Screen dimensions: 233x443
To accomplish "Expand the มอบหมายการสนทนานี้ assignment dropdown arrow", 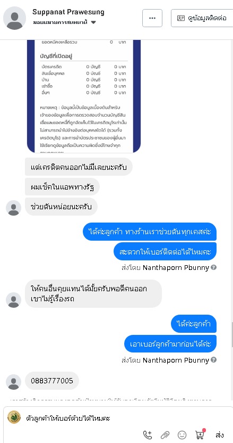I will (93, 22).
